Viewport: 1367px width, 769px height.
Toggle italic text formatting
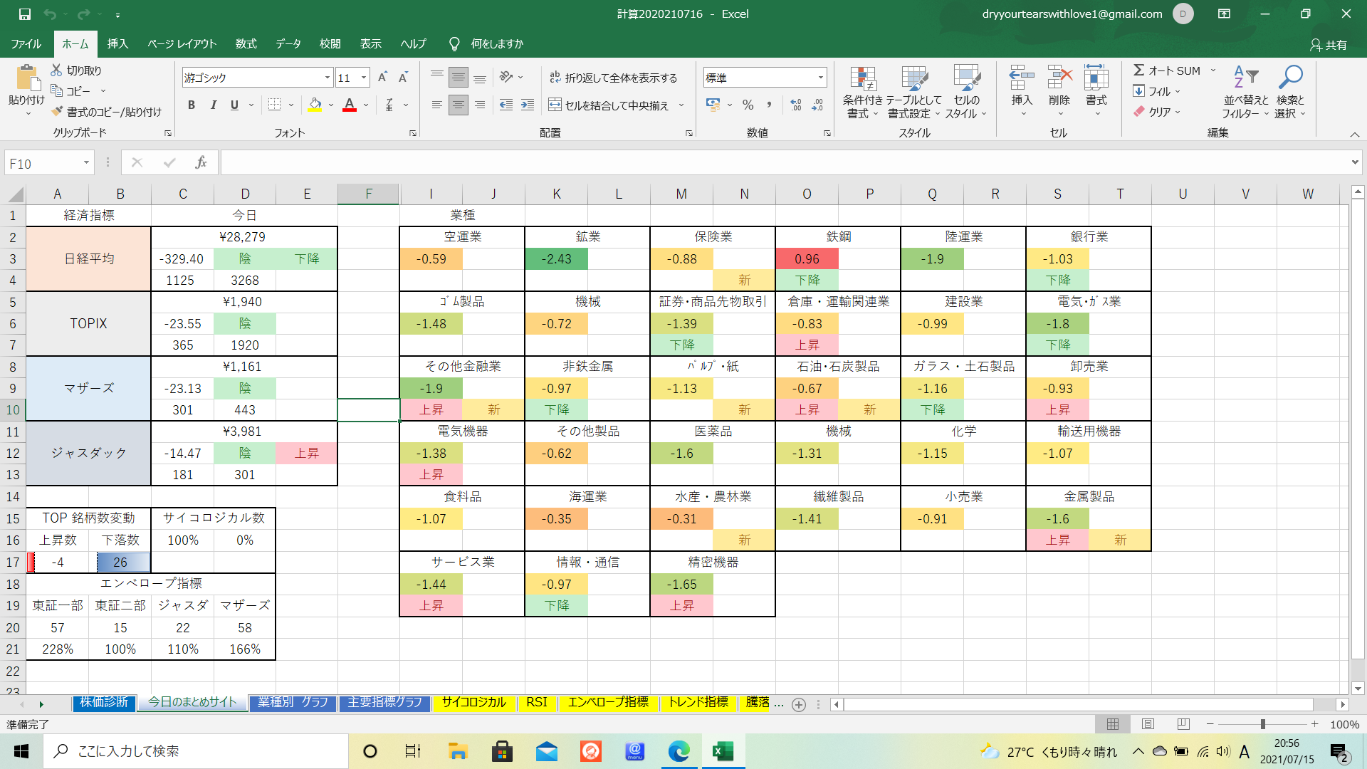213,105
